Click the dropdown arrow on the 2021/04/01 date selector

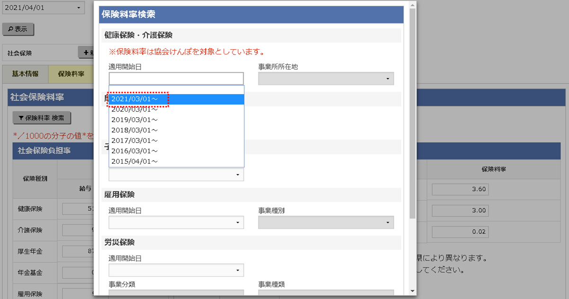point(78,7)
